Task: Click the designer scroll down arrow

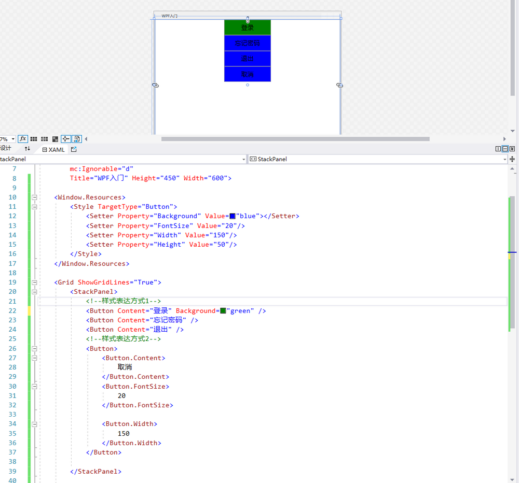Action: 512,131
